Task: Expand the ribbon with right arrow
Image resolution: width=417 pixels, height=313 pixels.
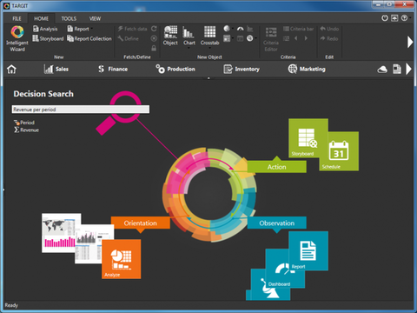Action: [410, 42]
